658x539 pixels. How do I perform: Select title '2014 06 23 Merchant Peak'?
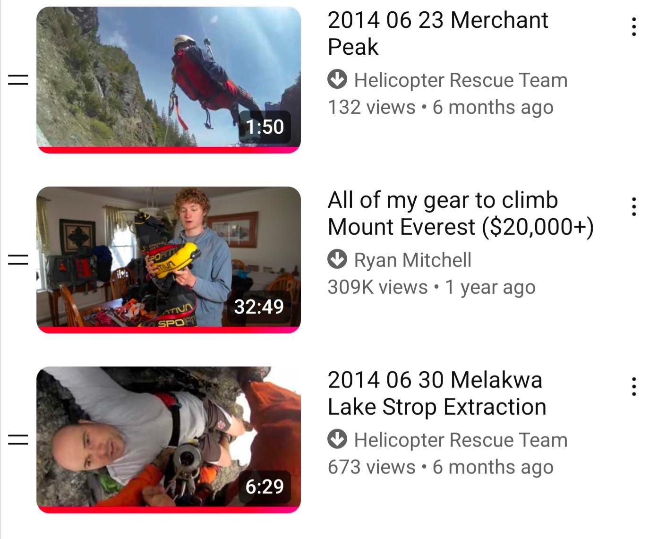click(x=438, y=33)
